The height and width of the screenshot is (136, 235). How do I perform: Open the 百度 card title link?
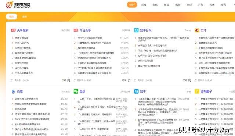(x=20, y=92)
